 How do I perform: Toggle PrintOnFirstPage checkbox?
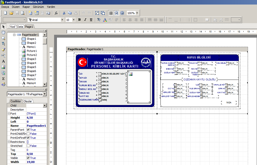pos(28,138)
